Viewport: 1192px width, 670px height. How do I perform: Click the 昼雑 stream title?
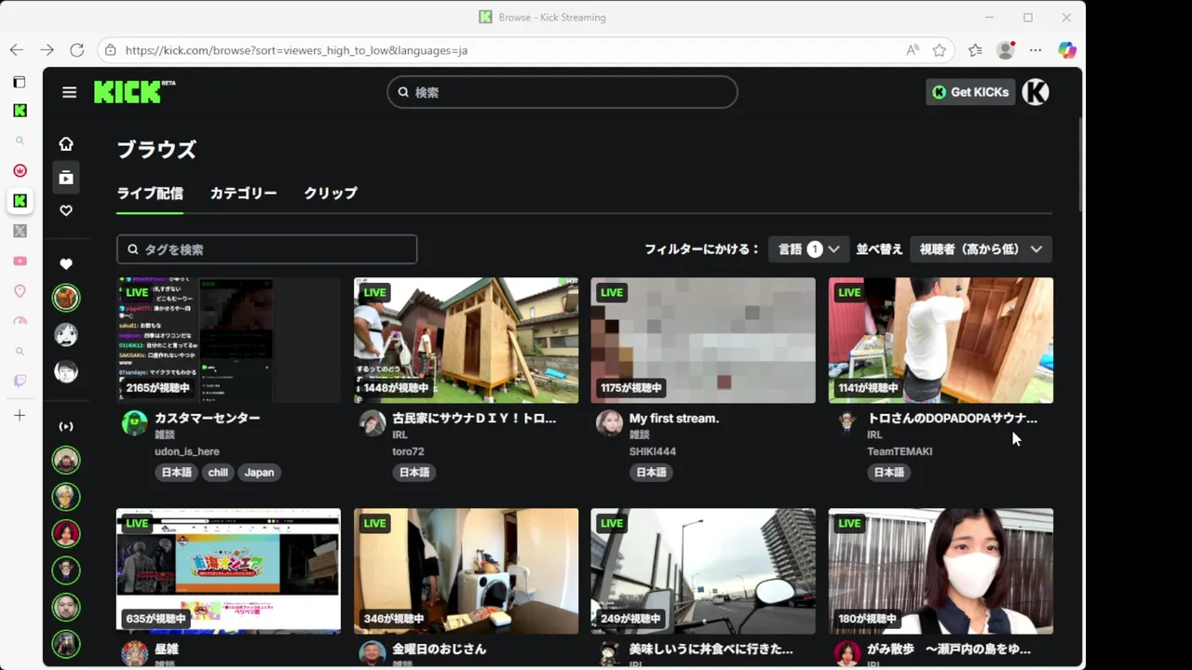[x=169, y=649]
